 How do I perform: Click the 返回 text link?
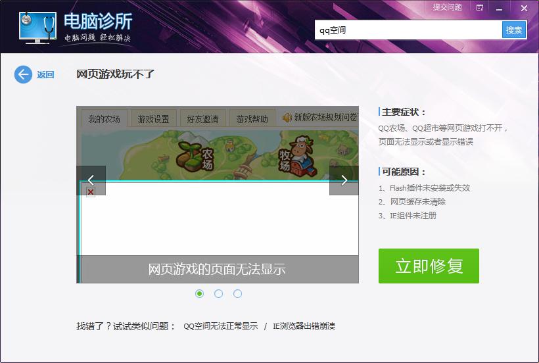(45, 74)
